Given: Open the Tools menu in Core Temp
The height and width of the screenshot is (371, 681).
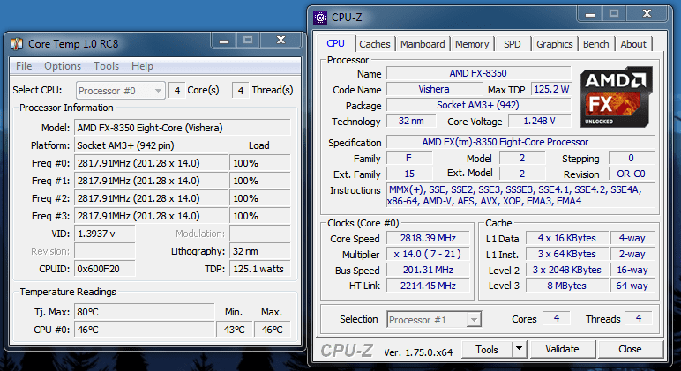Looking at the screenshot, I should [x=106, y=66].
